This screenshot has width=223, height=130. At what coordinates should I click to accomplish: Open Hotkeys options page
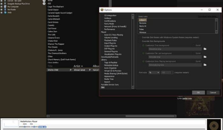[x=108, y=18]
